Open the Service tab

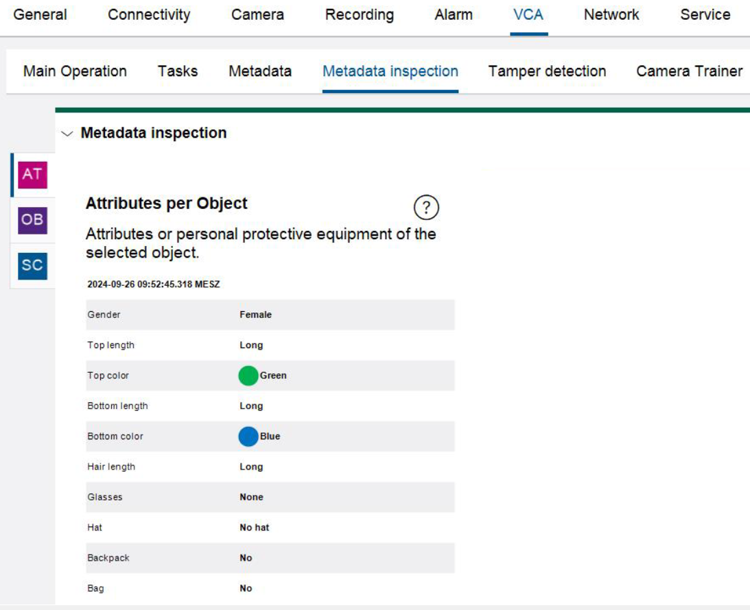coord(705,15)
